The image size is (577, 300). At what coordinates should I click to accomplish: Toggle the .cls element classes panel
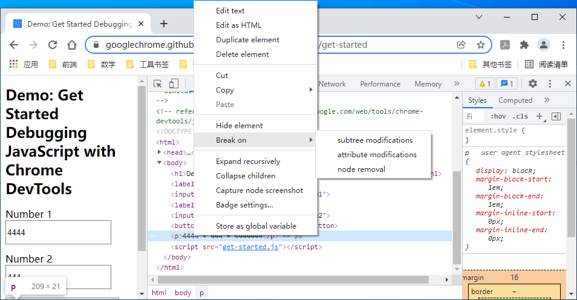[520, 116]
